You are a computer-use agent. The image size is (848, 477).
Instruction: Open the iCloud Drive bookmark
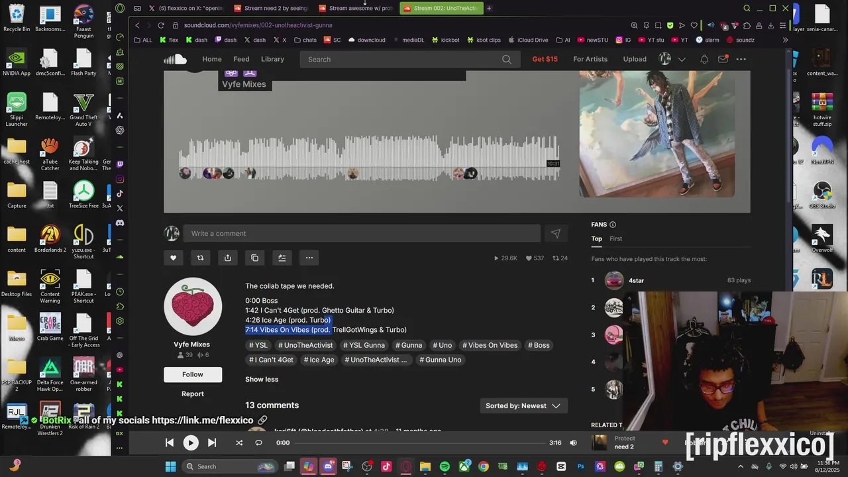527,40
